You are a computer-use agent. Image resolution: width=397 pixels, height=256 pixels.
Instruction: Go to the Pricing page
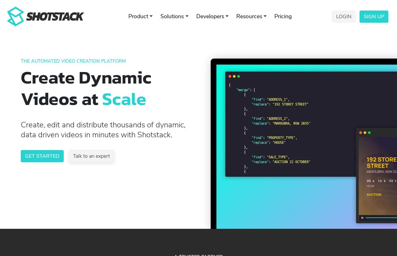pos(283,16)
